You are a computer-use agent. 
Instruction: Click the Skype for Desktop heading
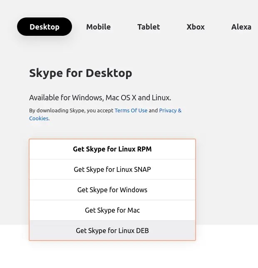pos(81,73)
